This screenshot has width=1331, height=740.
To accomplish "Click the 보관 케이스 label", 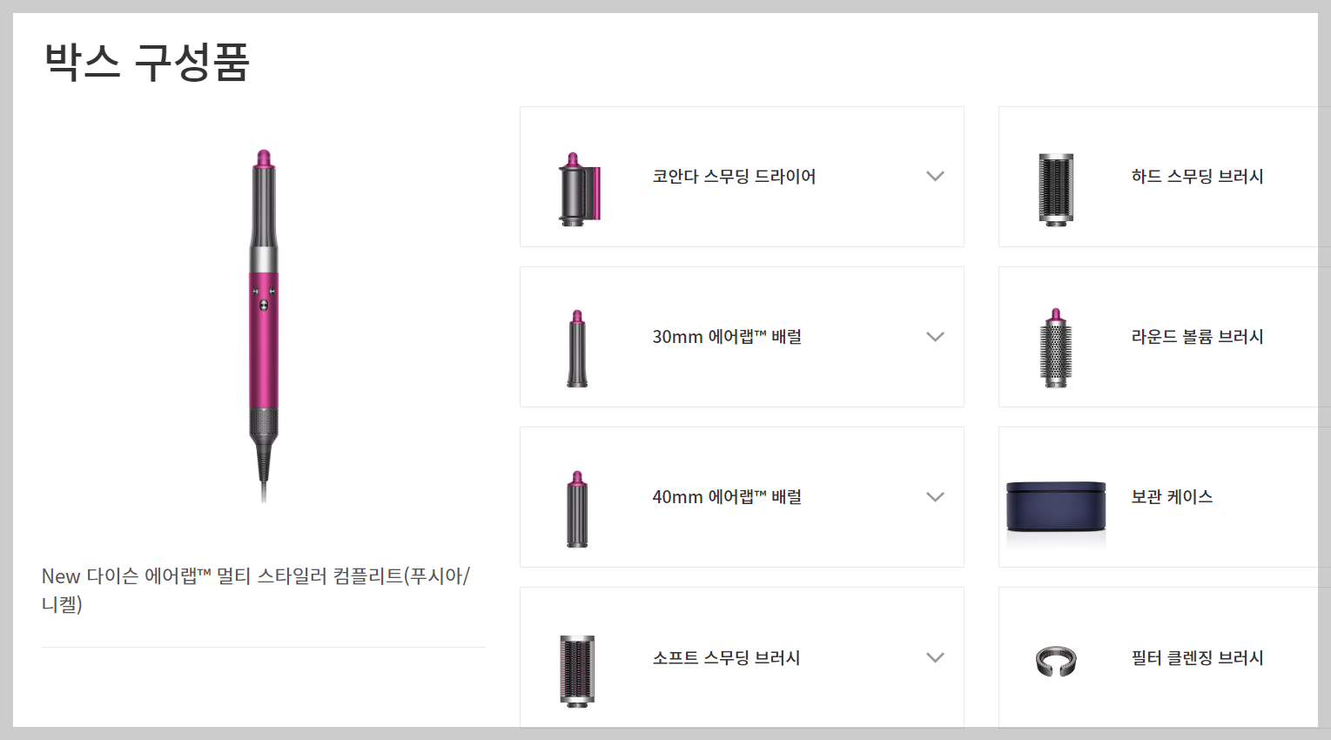I will [x=1172, y=497].
